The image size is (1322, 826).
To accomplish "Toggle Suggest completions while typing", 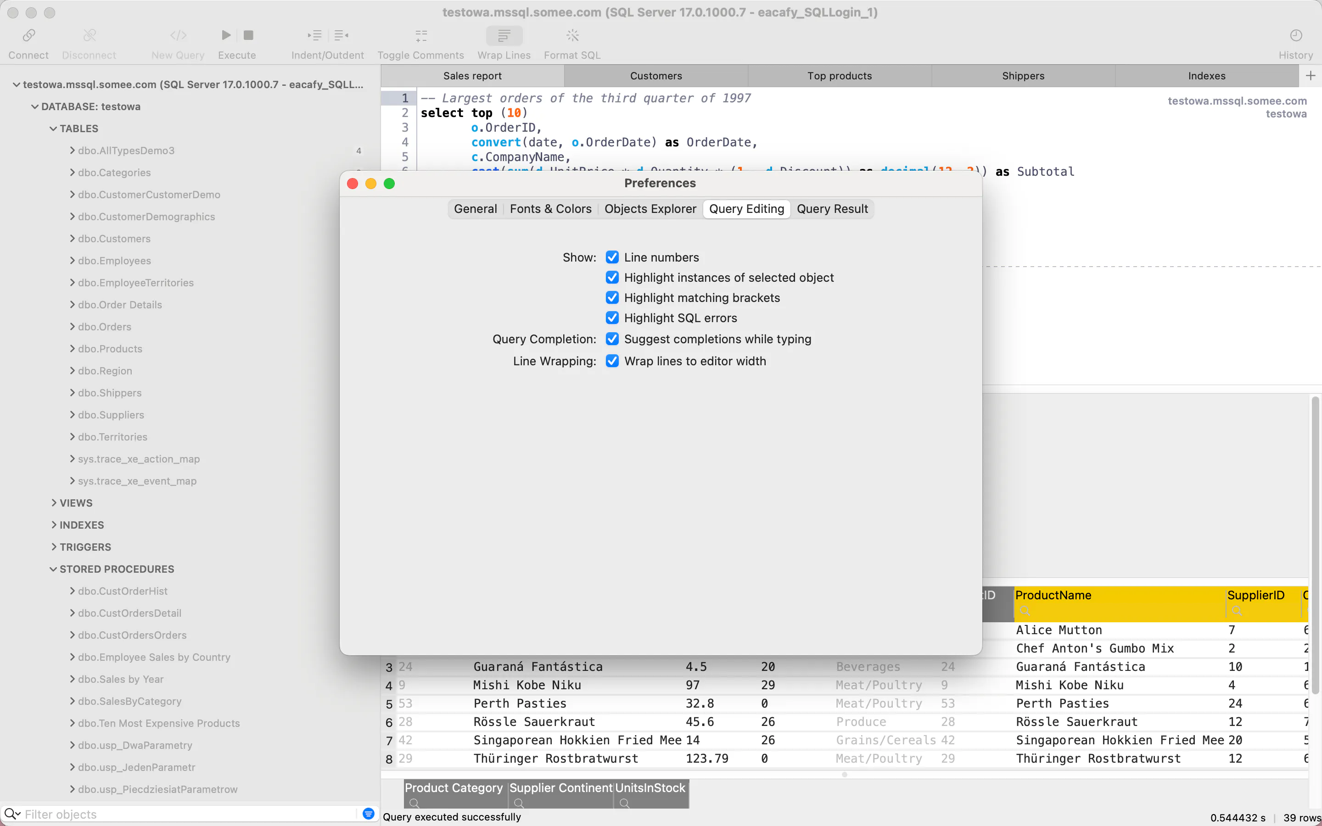I will [x=612, y=339].
